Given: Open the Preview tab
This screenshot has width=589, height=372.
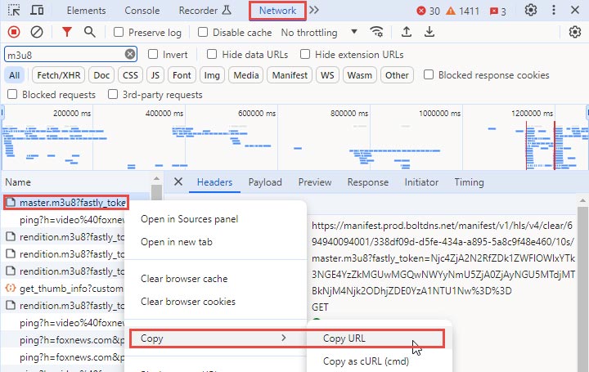Looking at the screenshot, I should [315, 182].
